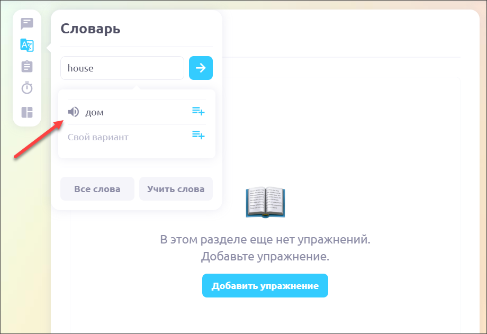This screenshot has width=487, height=334.
Task: Open the stopwatch timer tool
Action: [x=26, y=88]
